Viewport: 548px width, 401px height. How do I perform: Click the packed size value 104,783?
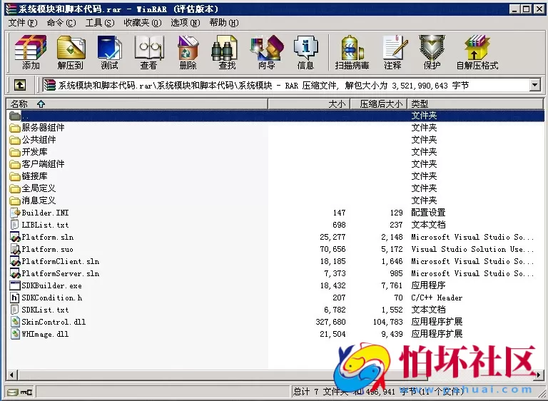click(x=388, y=322)
